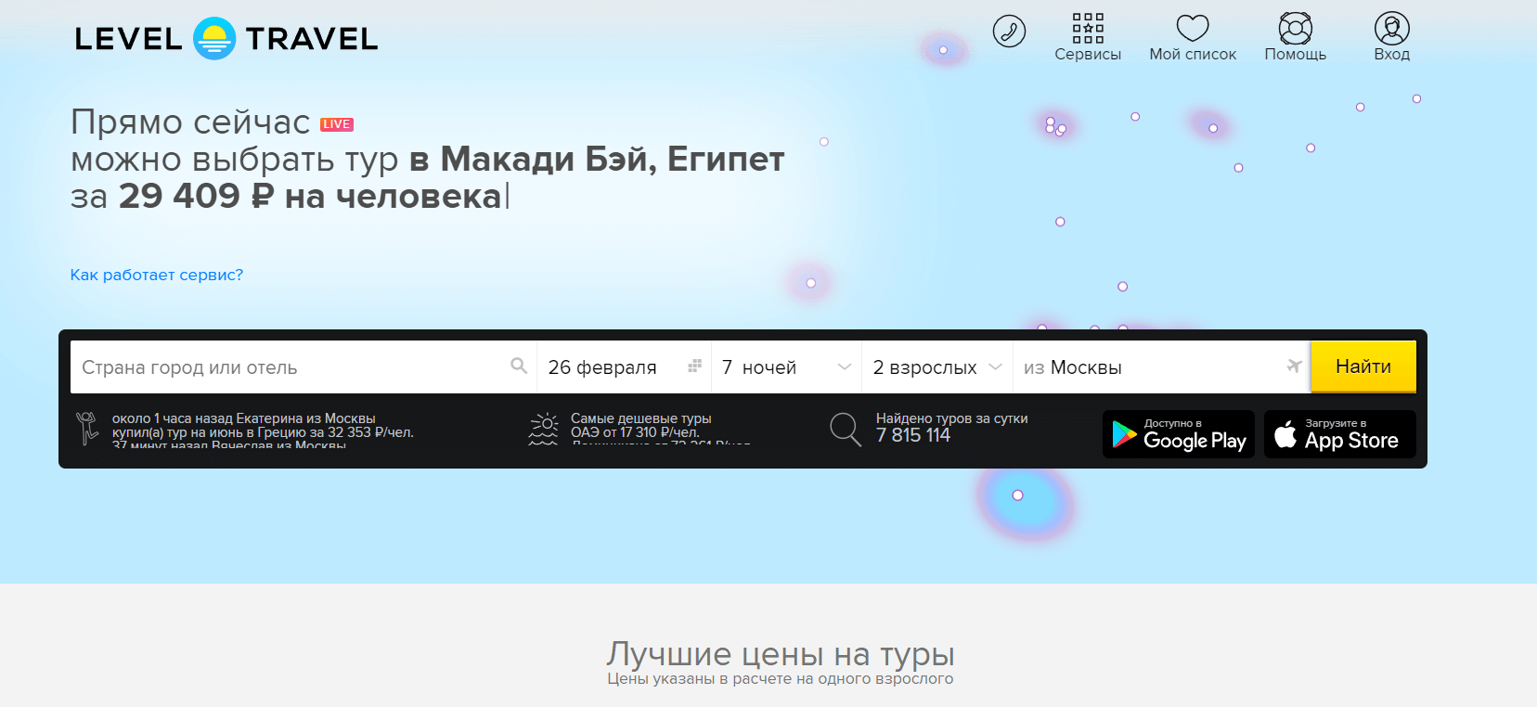1537x707 pixels.
Task: Click the magnifier icon in destination field
Action: (519, 366)
